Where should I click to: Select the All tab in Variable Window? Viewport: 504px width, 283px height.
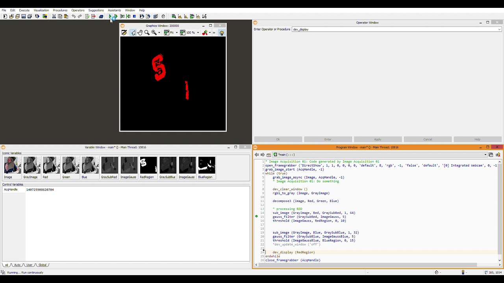(6, 265)
